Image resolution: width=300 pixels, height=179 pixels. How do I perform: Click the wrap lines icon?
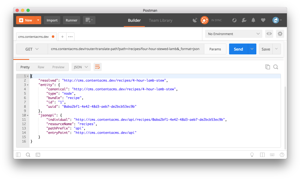(97, 67)
